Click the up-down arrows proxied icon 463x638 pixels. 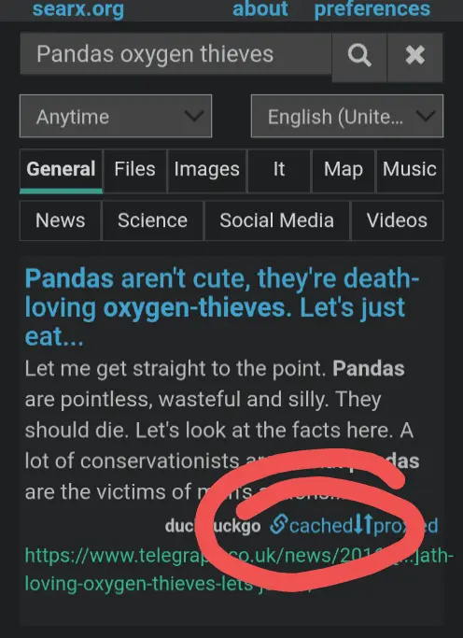tap(363, 524)
